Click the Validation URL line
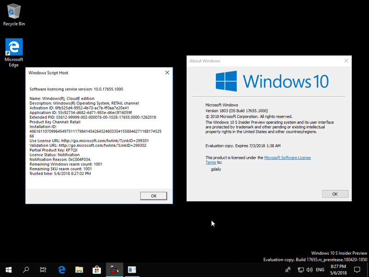Screen dimensions: 369x277 pos(88,145)
